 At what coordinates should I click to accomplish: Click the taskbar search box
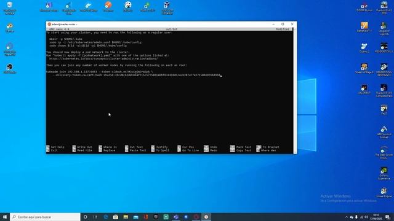45,217
